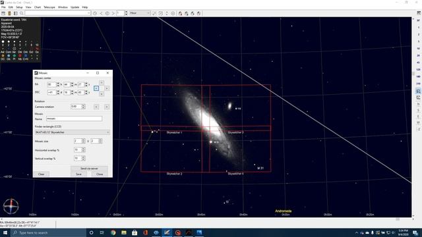Open the Setup menu
Viewport: 422px width, 237px height.
[19, 7]
